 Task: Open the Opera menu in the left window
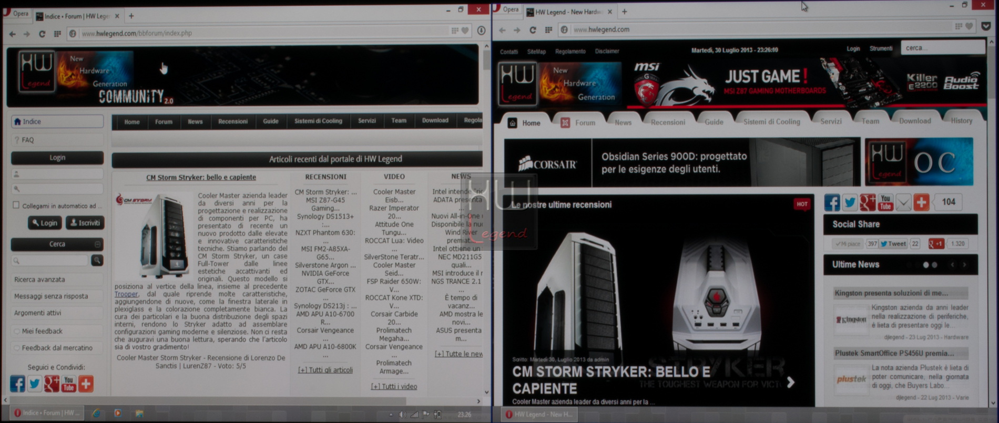pyautogui.click(x=17, y=14)
